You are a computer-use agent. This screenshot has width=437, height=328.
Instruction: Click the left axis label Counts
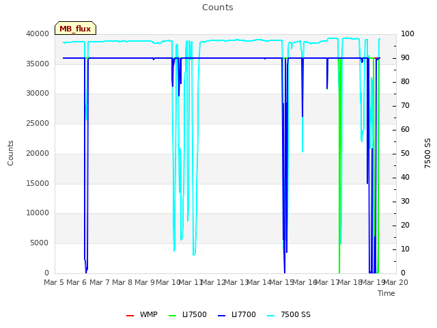point(10,153)
